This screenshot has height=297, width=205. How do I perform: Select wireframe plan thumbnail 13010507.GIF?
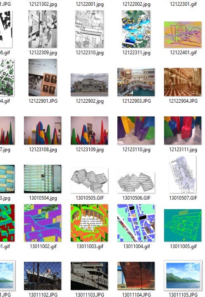click(183, 174)
